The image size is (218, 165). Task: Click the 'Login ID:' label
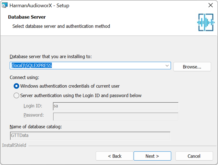tap(33, 106)
